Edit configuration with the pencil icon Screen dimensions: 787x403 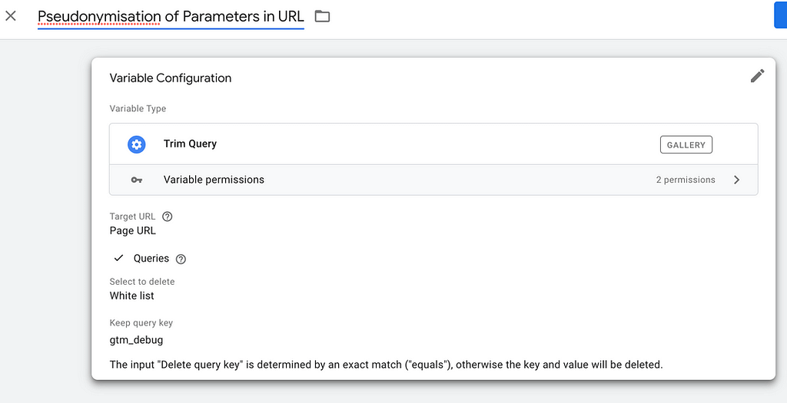point(757,76)
